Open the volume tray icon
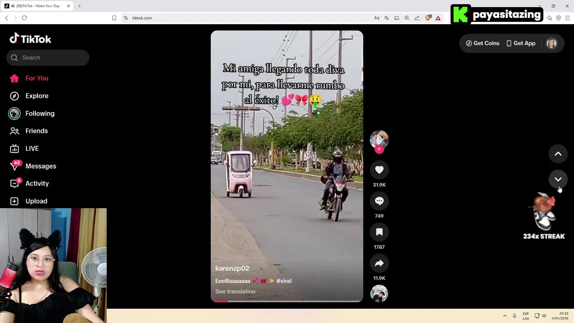Screen dimensions: 574x323 pyautogui.click(x=544, y=316)
